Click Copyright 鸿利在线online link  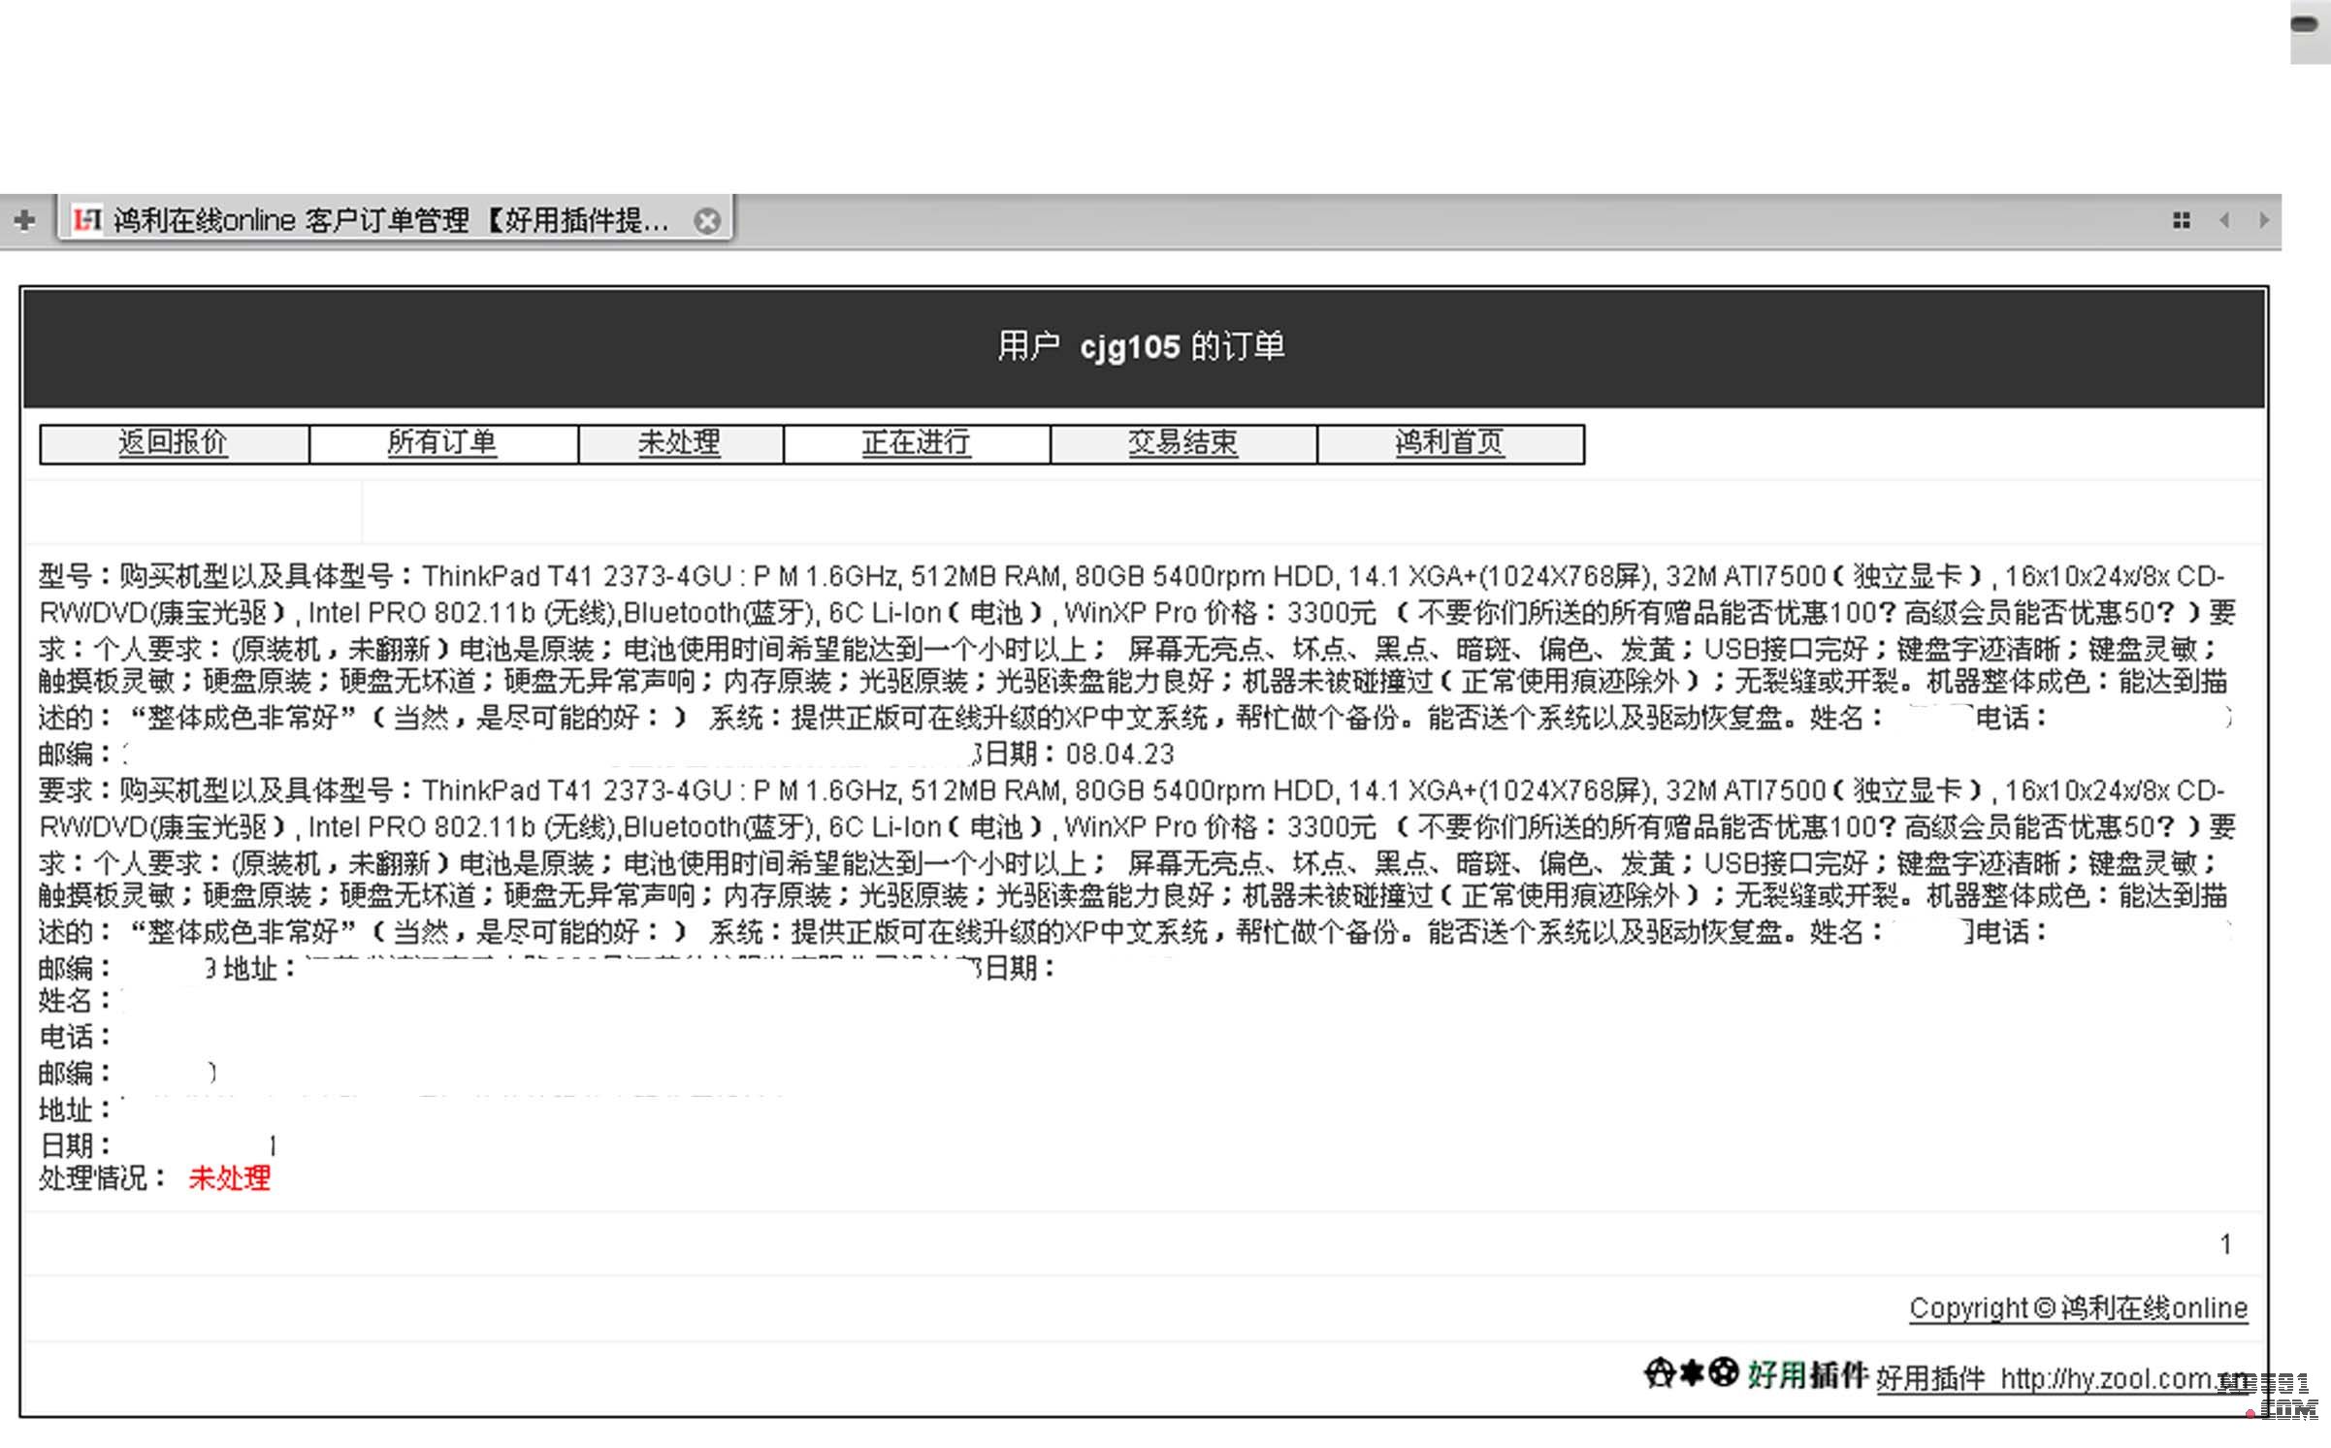tap(2078, 1308)
